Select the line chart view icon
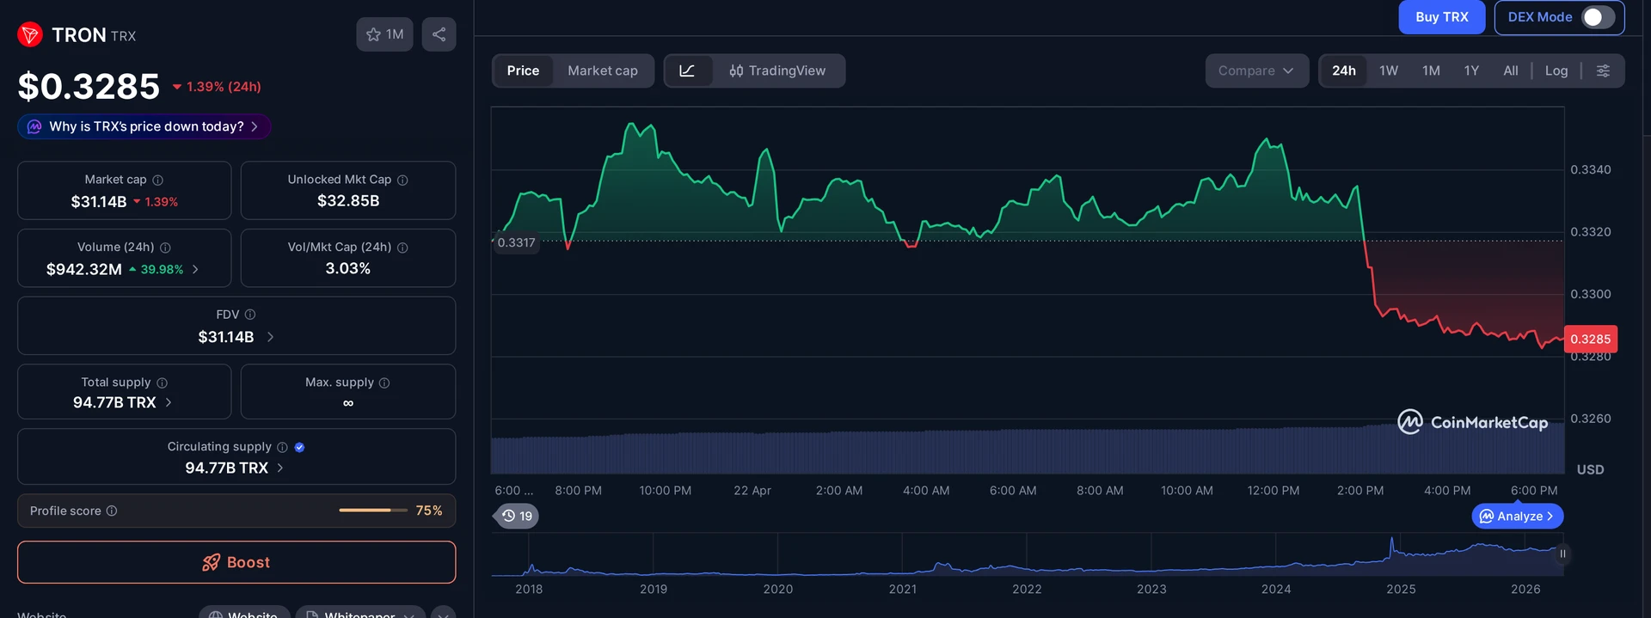The width and height of the screenshot is (1651, 618). point(687,70)
